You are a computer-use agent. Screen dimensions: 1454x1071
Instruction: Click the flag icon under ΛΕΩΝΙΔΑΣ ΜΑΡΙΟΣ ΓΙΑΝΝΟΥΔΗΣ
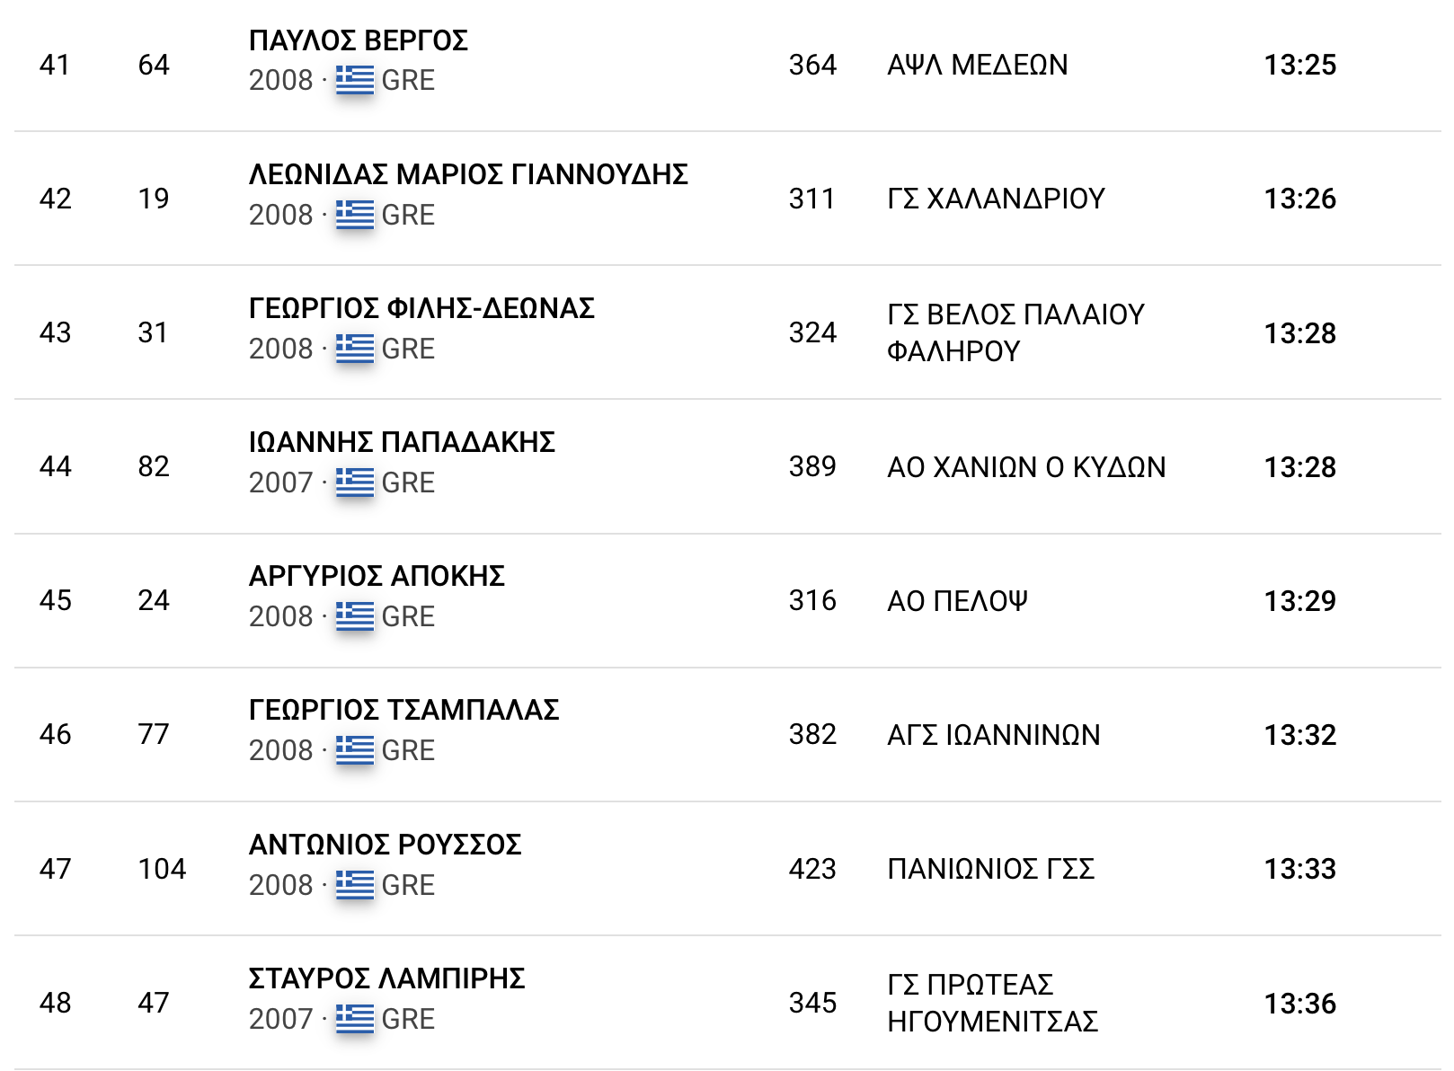[355, 215]
